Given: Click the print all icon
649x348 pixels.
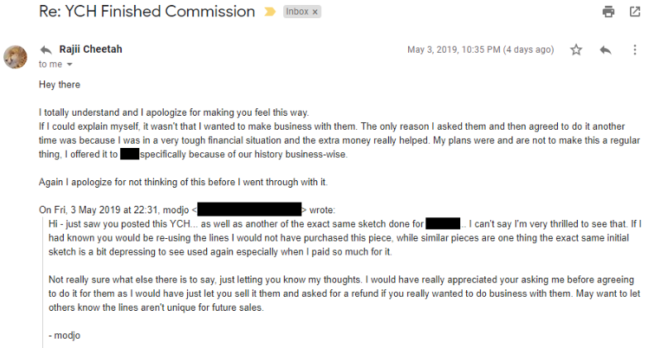Looking at the screenshot, I should pos(608,12).
